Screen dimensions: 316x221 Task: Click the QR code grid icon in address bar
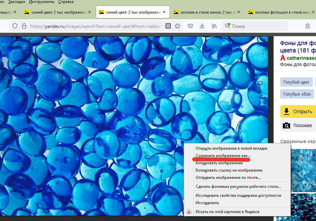click(168, 26)
